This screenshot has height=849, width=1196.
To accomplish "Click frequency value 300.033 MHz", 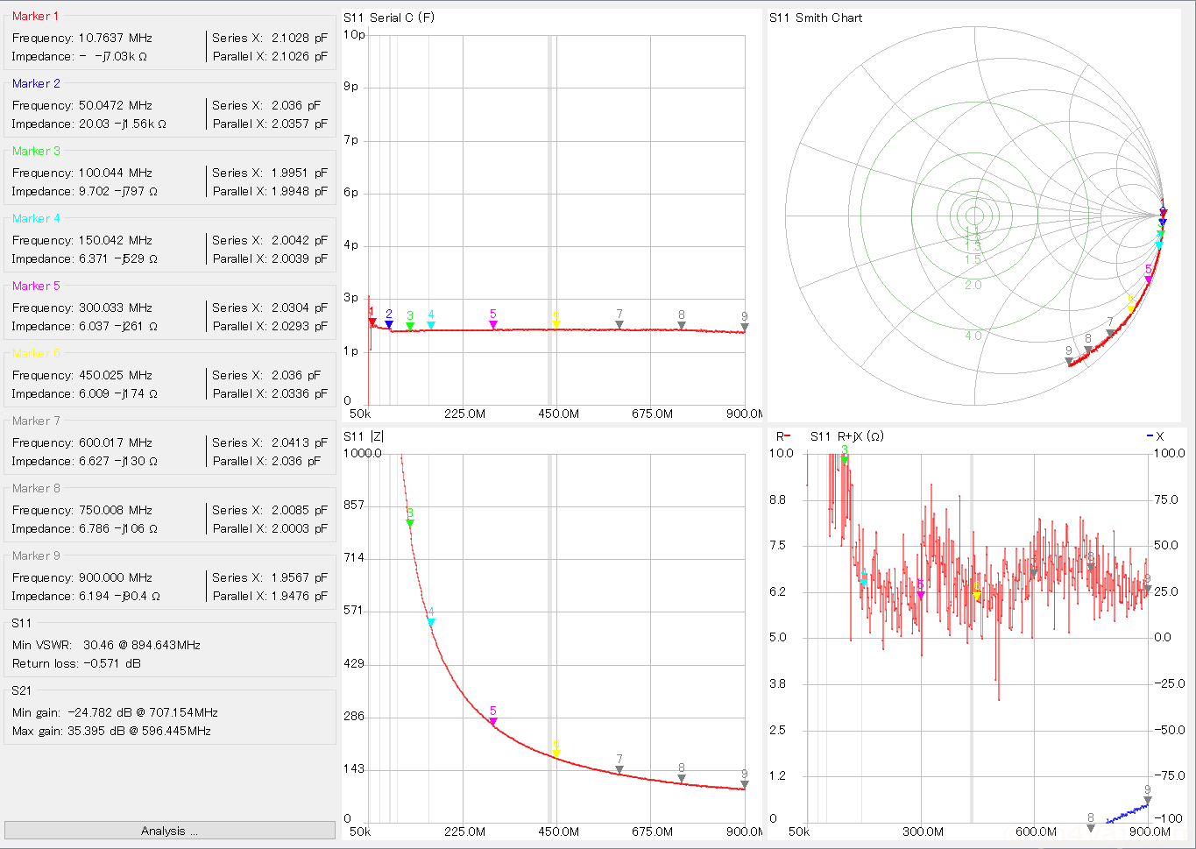I will 115,308.
